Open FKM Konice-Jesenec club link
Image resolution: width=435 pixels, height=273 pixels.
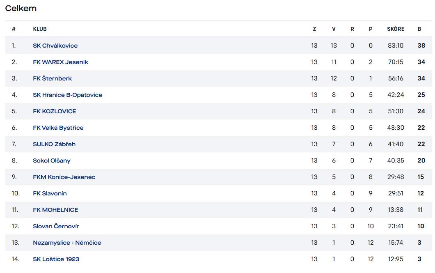coord(64,177)
